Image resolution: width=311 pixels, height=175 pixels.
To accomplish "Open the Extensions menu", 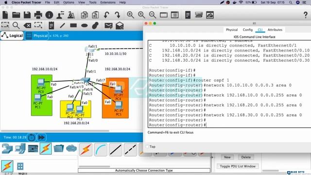I will [108, 2].
